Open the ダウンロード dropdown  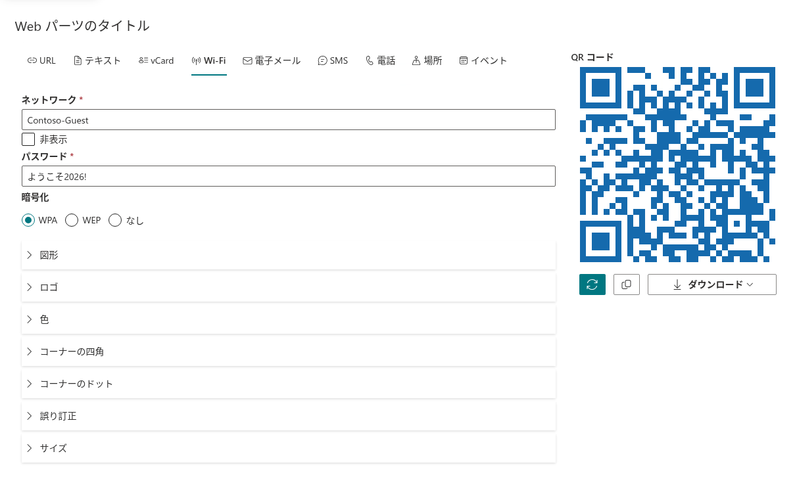[712, 284]
